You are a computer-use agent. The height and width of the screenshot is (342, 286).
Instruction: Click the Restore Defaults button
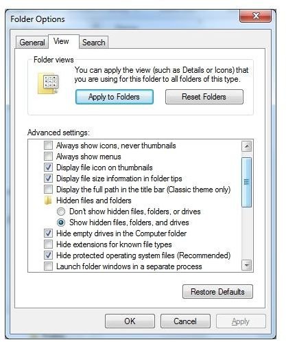pos(217,292)
